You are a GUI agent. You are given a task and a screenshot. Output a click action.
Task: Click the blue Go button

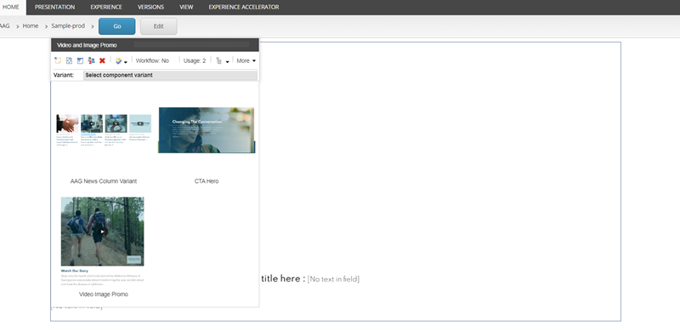[117, 26]
